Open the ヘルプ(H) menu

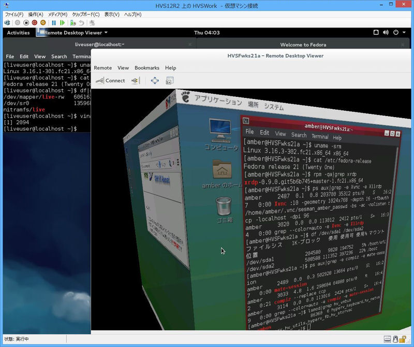click(x=132, y=15)
